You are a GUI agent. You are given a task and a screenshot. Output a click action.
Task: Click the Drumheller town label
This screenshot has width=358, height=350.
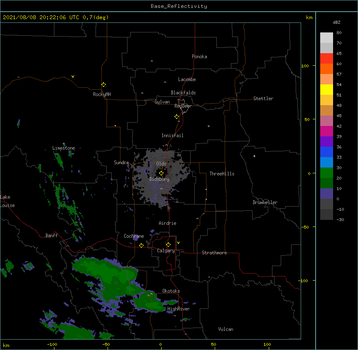point(265,202)
